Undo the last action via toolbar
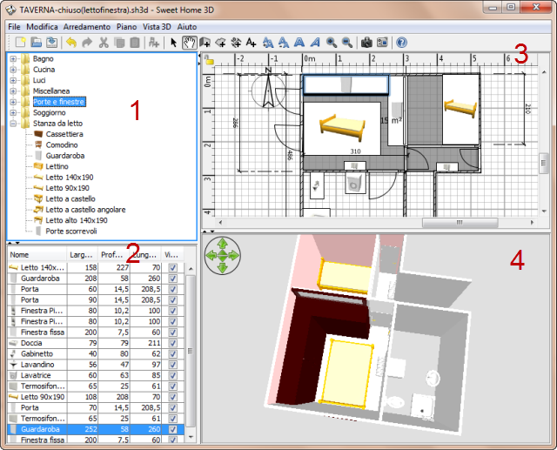557x450 pixels. [71, 42]
